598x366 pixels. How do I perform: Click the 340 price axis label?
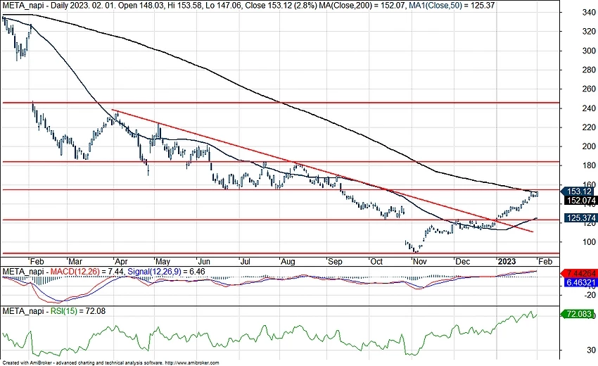pos(588,13)
